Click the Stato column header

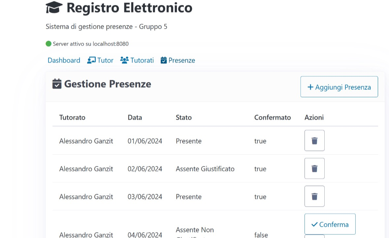(x=183, y=118)
